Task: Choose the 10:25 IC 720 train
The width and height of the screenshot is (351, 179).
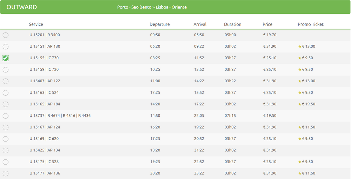Action: click(6, 70)
